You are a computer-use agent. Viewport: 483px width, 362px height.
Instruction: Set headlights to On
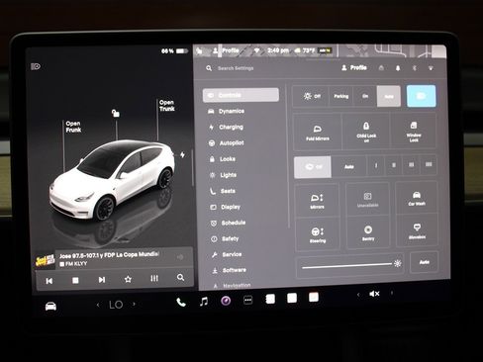(x=365, y=96)
